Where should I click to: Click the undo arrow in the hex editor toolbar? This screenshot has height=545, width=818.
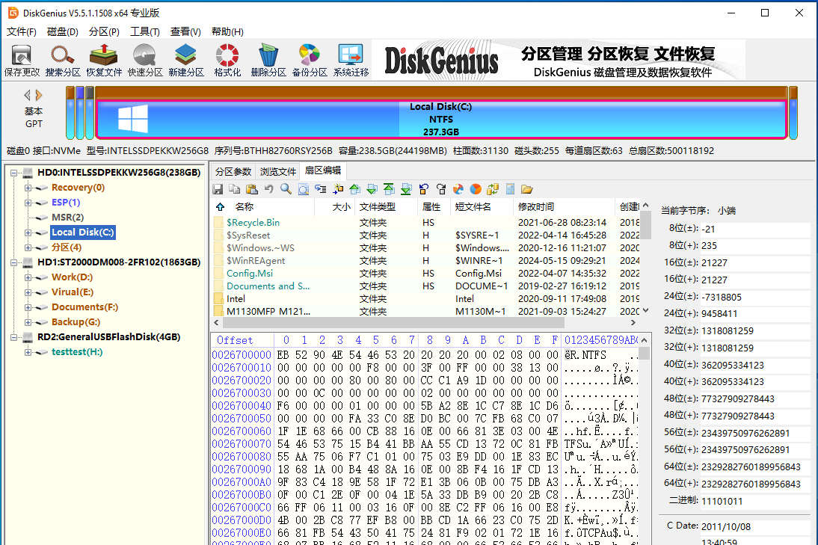(268, 189)
